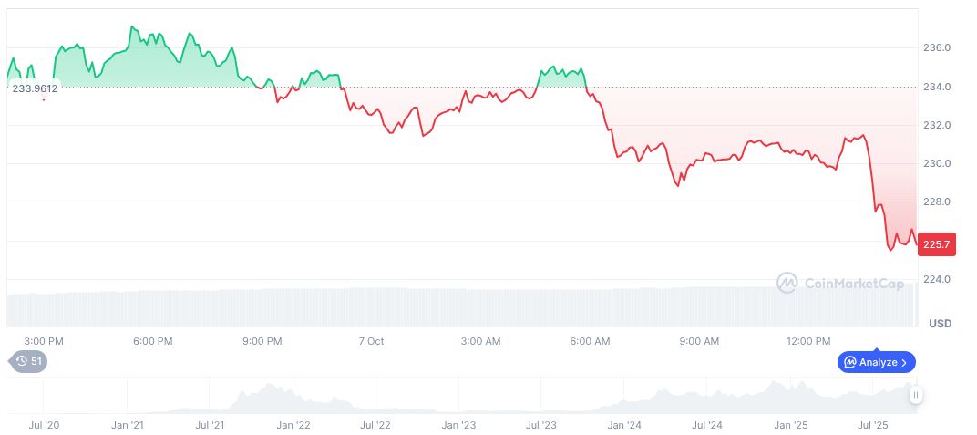Viewport: 977px width, 435px height.
Task: Grab the range slider handle on mini chart
Action: (916, 395)
